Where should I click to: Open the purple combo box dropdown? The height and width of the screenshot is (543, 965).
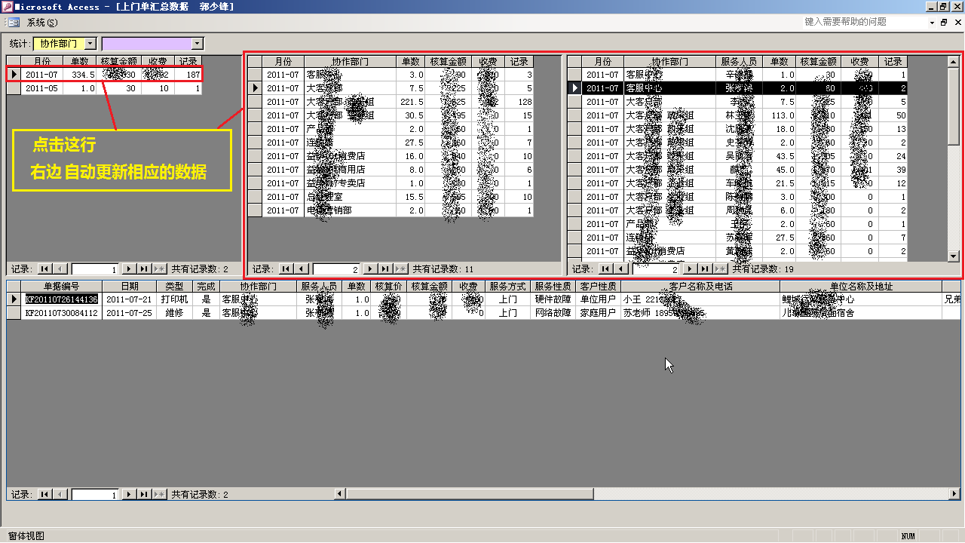198,44
